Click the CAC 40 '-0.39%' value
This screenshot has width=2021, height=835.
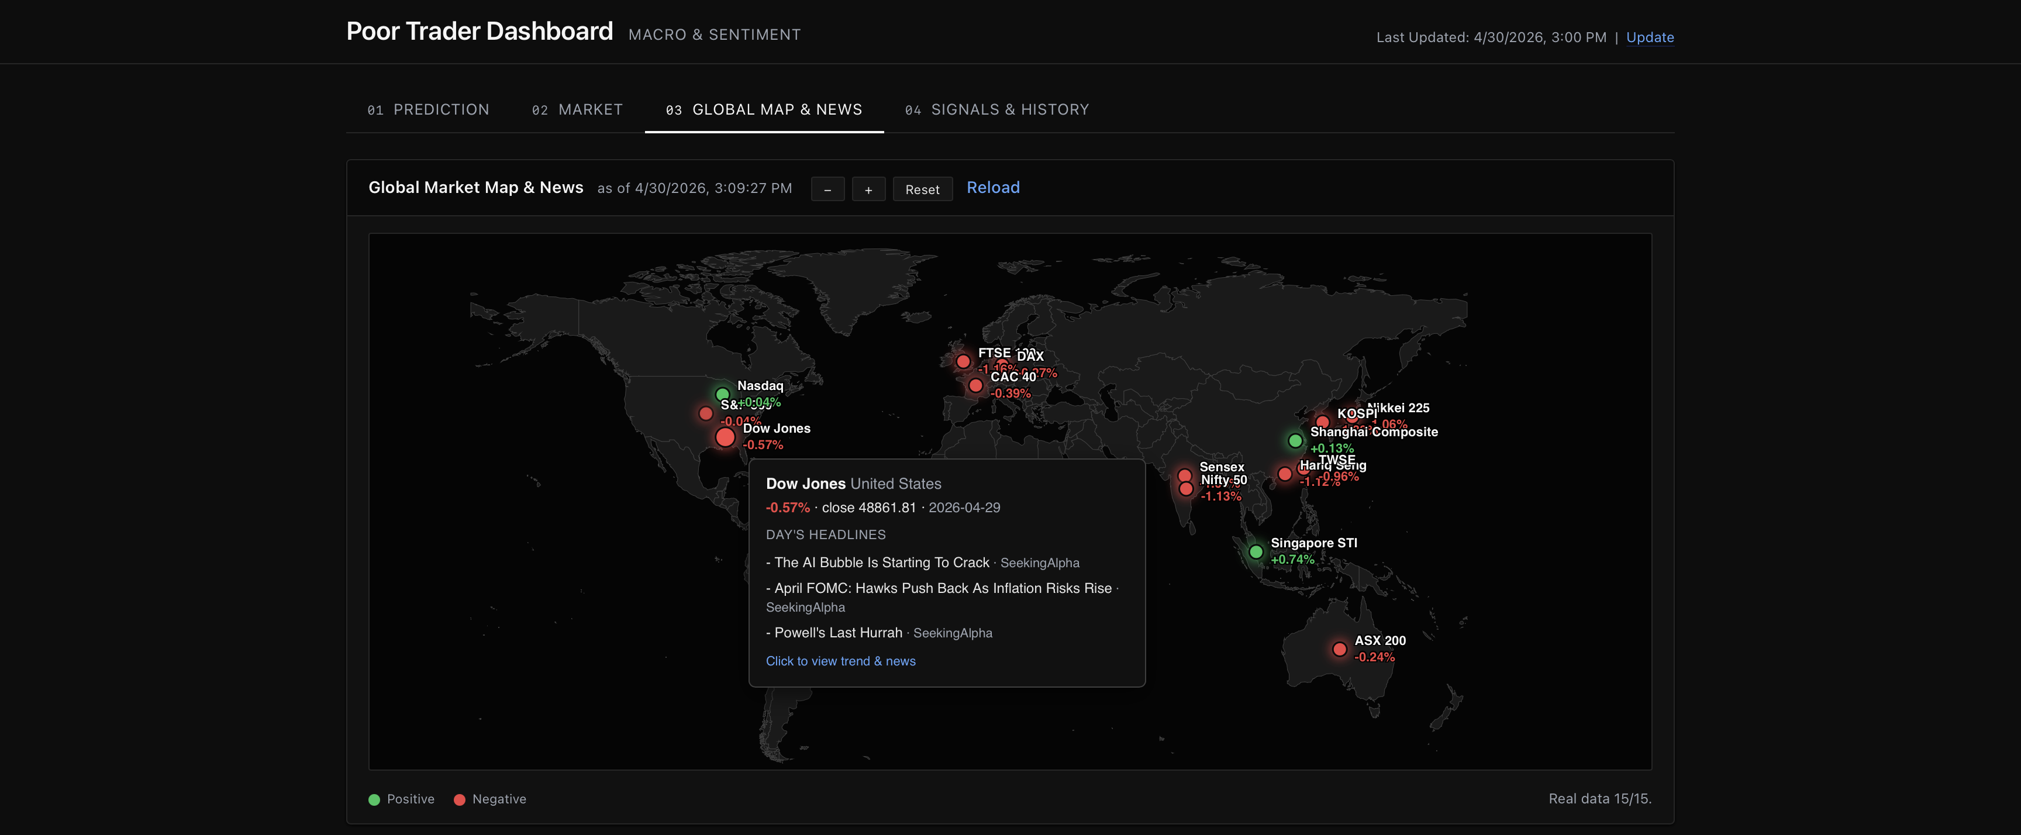click(x=1010, y=394)
